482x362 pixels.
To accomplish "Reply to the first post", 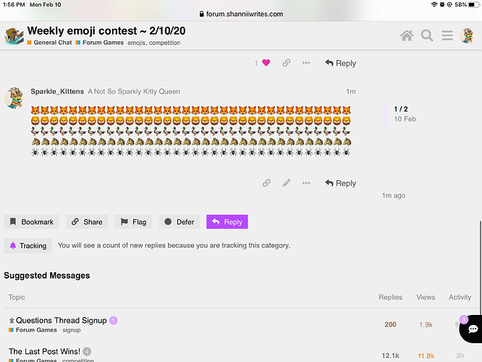I will click(341, 63).
